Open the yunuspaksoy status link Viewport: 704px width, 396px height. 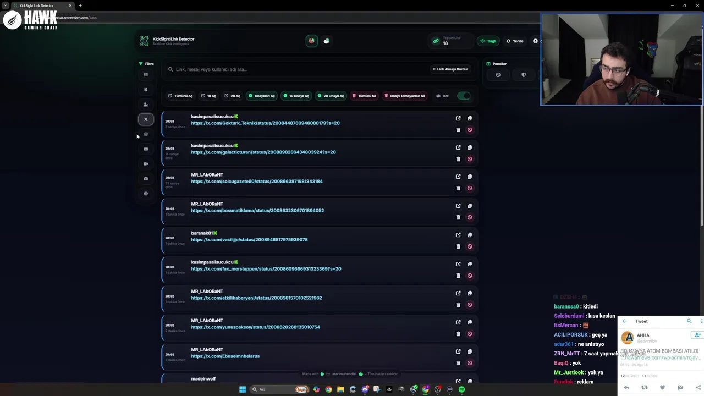255,327
